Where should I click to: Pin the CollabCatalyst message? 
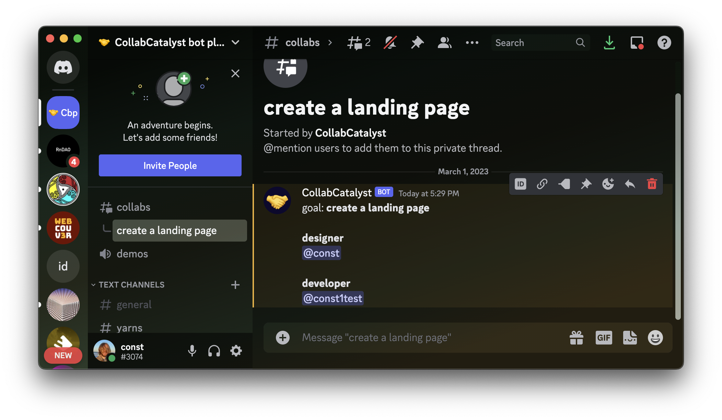click(x=586, y=184)
